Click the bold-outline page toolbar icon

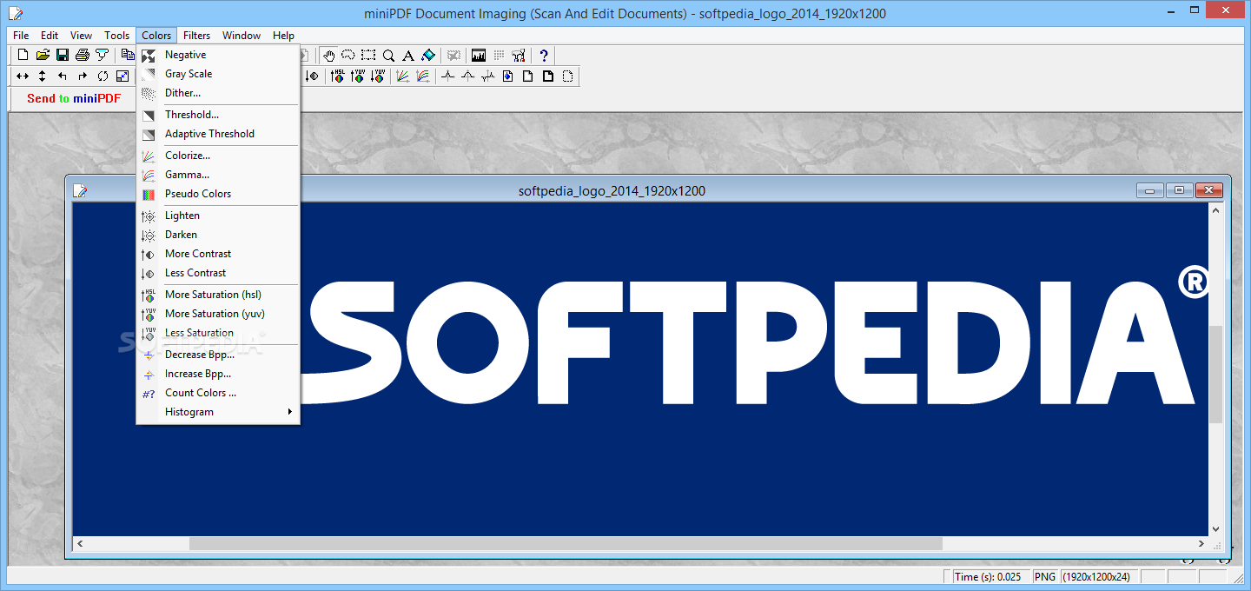(x=547, y=76)
